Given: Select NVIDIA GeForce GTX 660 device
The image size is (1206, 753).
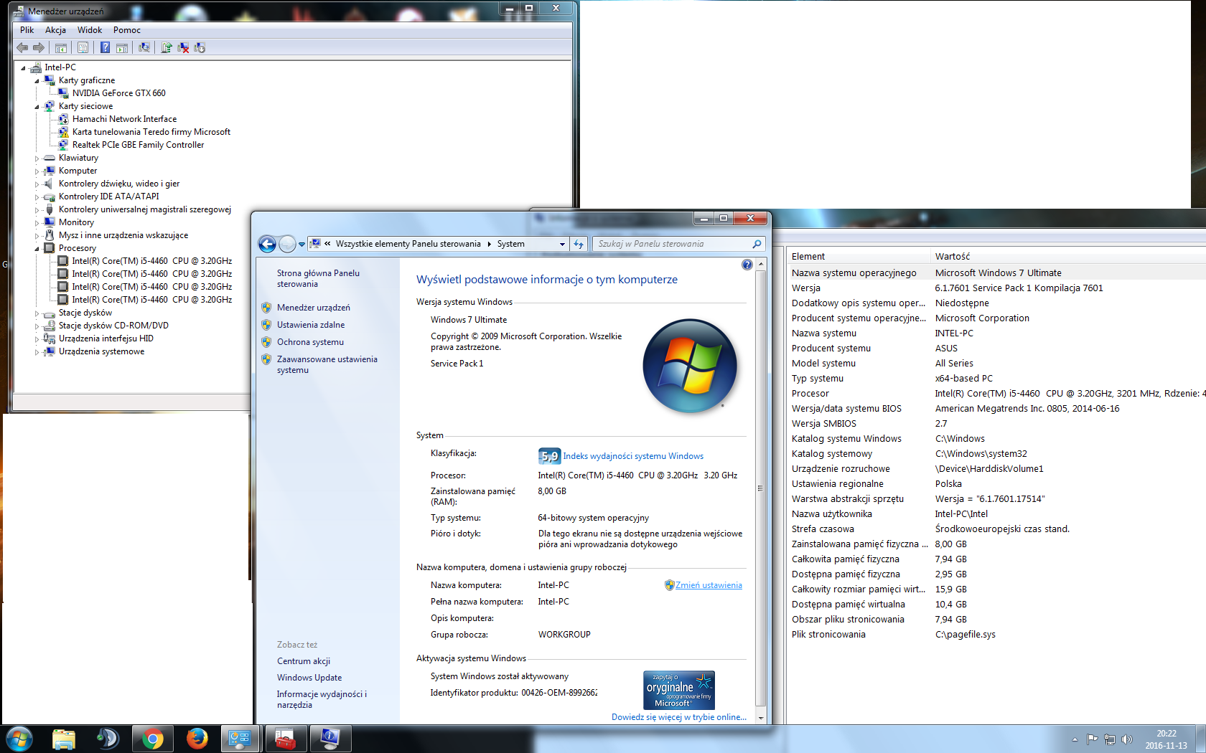Looking at the screenshot, I should tap(118, 93).
